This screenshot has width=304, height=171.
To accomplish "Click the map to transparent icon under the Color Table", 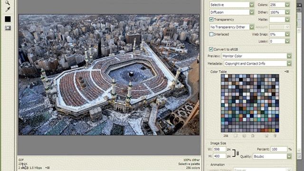I will click(x=236, y=136).
